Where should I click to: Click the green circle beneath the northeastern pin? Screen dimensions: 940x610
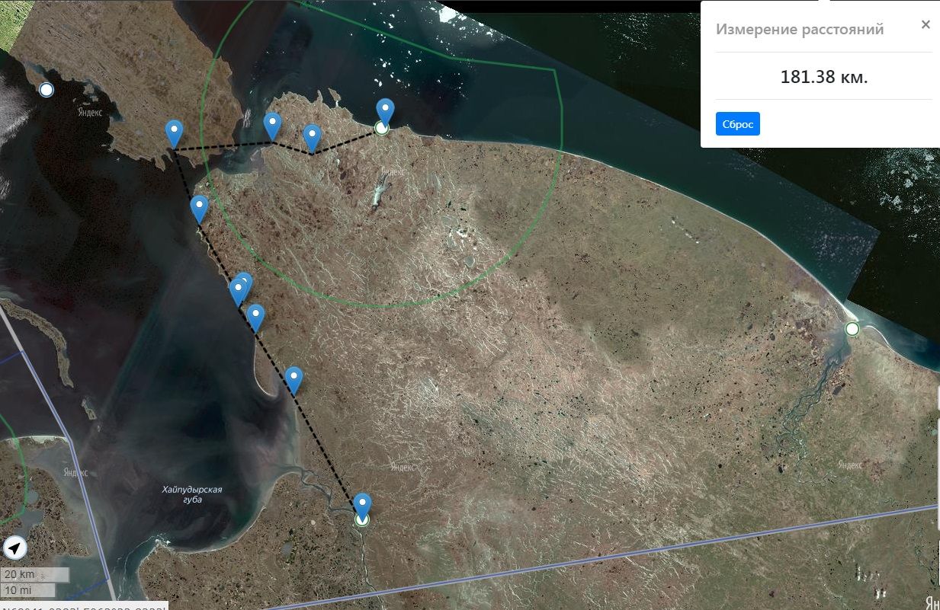(383, 129)
